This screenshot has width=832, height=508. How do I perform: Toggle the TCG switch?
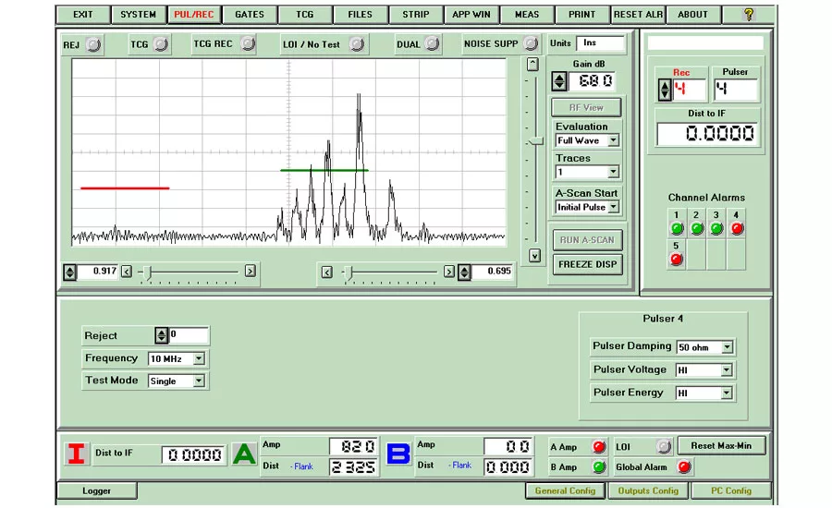(161, 44)
